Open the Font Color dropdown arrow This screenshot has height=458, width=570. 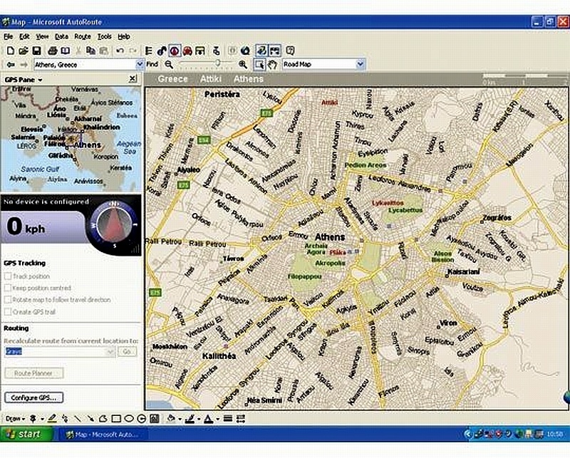coord(217,419)
